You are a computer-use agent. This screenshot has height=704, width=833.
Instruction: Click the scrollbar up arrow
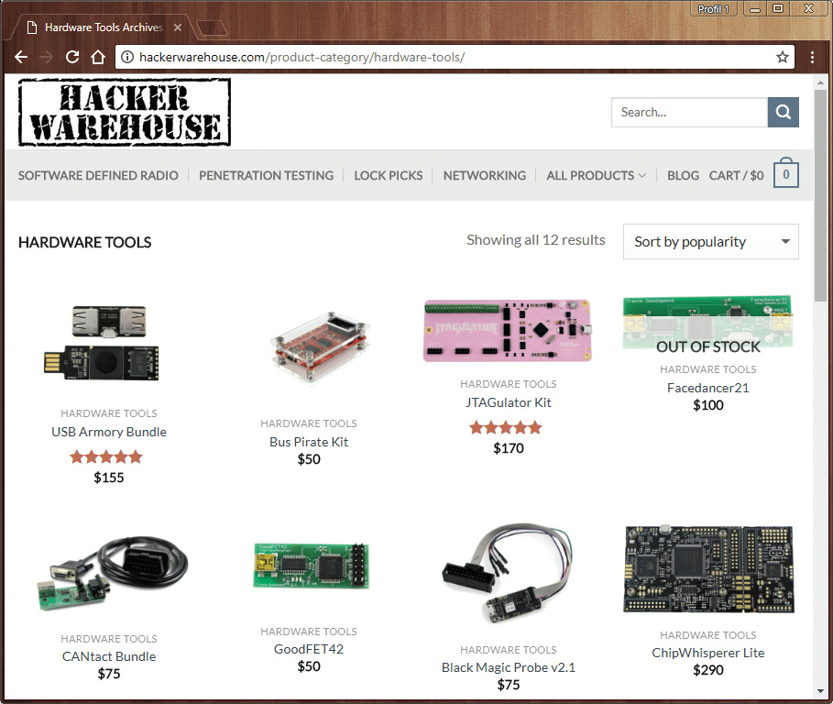tap(821, 82)
